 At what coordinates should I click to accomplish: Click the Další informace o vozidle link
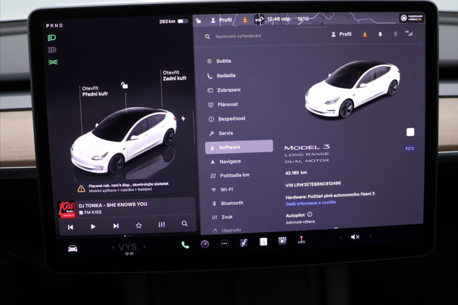(311, 203)
